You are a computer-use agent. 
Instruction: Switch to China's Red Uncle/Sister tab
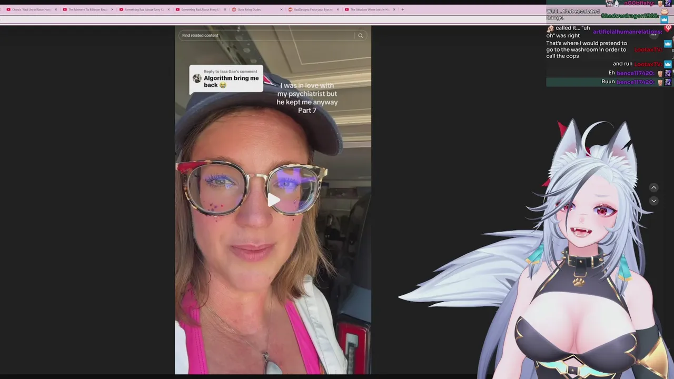tap(31, 9)
